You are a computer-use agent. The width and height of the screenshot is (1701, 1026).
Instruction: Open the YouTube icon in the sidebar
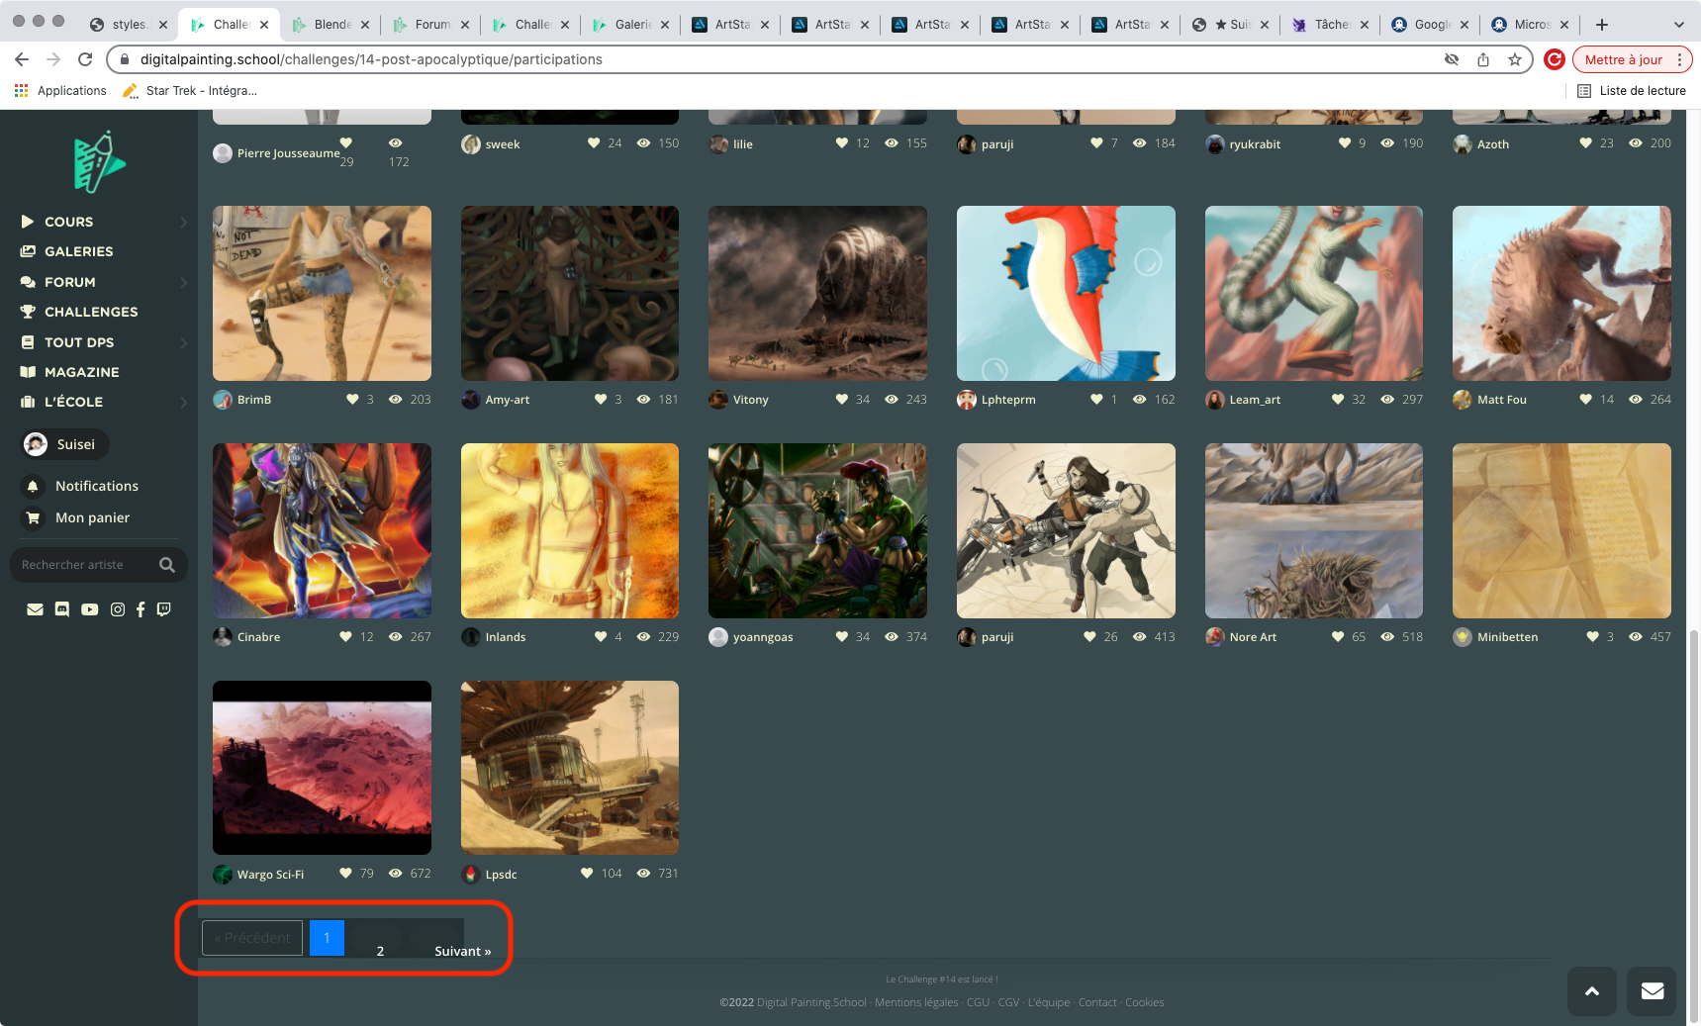[x=89, y=609]
